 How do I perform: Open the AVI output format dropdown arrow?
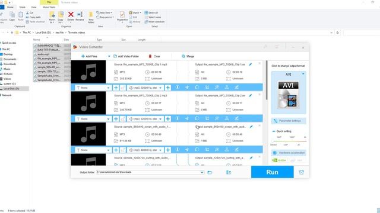(x=303, y=74)
